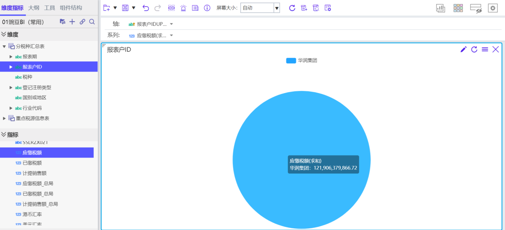Select the 报表期 dimension

point(30,57)
